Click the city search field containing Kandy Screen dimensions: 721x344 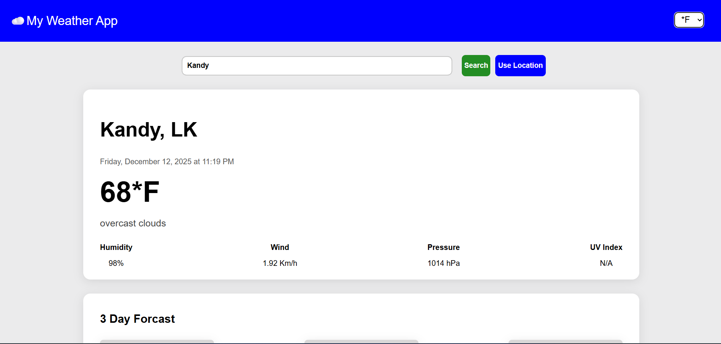click(x=317, y=66)
